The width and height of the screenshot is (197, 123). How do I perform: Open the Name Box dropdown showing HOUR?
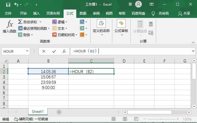[27, 51]
